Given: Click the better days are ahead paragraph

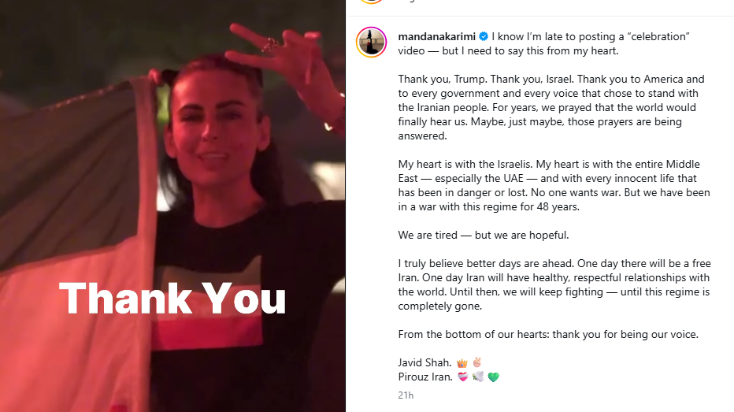Looking at the screenshot, I should 554,284.
